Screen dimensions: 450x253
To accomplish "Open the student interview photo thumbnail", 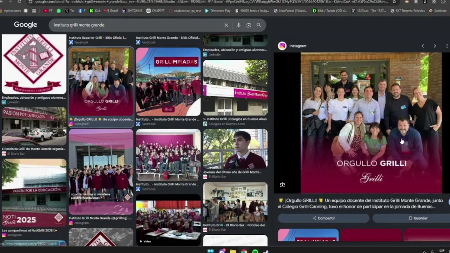I will pyautogui.click(x=235, y=149).
